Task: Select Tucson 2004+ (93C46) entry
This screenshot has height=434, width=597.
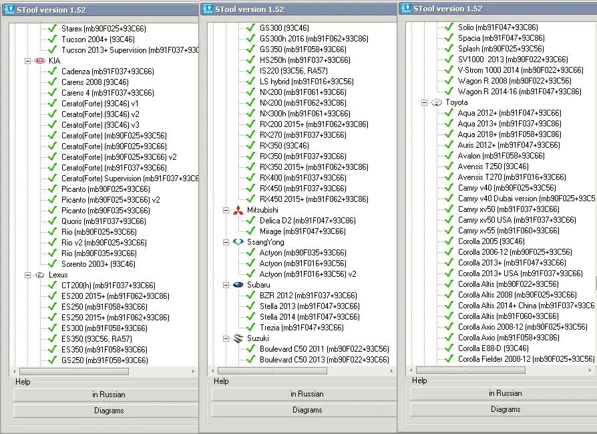Action: pyautogui.click(x=98, y=39)
